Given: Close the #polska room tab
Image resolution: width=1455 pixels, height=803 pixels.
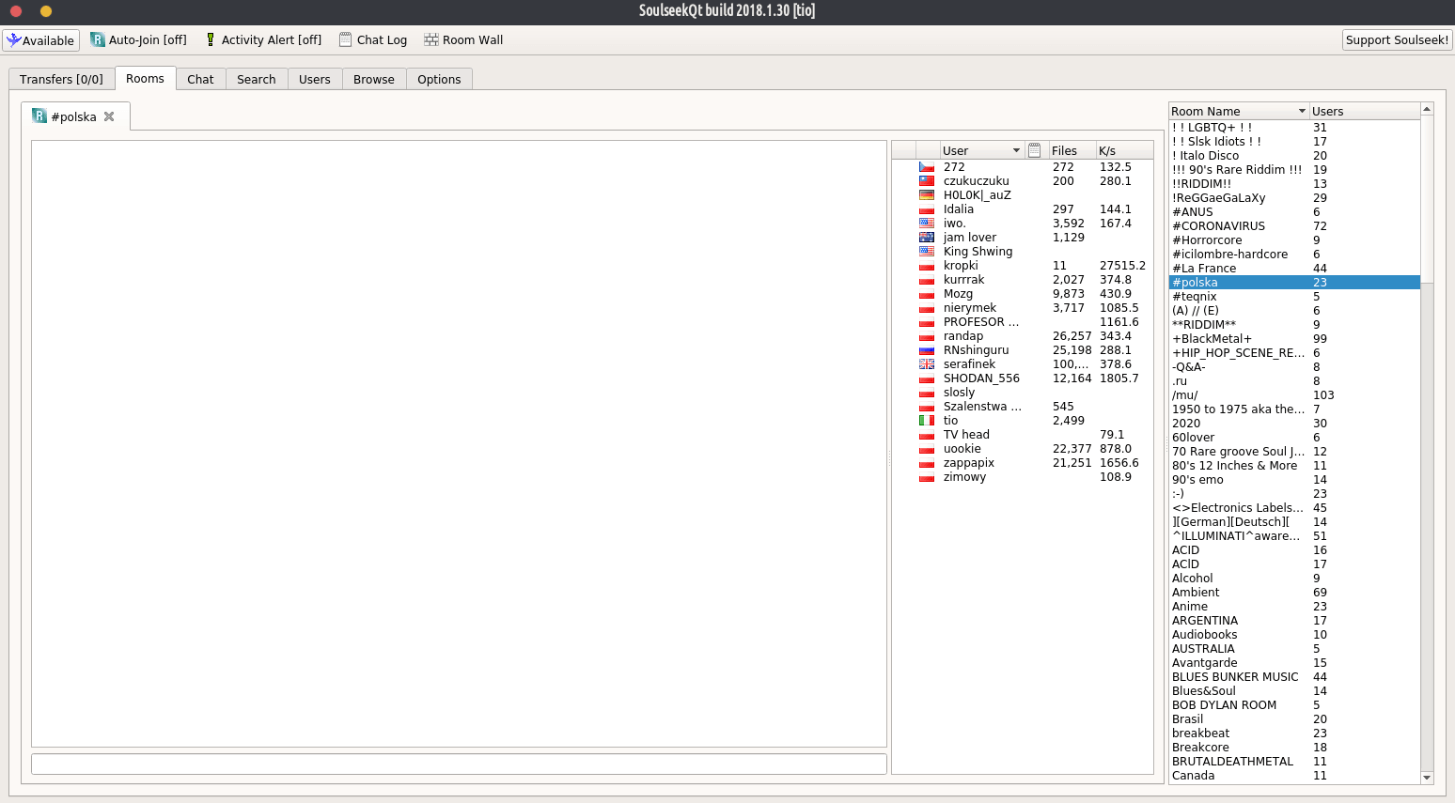Looking at the screenshot, I should (109, 116).
